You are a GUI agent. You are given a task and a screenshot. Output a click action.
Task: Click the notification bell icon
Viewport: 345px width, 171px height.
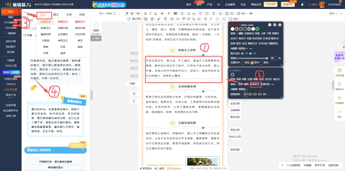point(302,4)
